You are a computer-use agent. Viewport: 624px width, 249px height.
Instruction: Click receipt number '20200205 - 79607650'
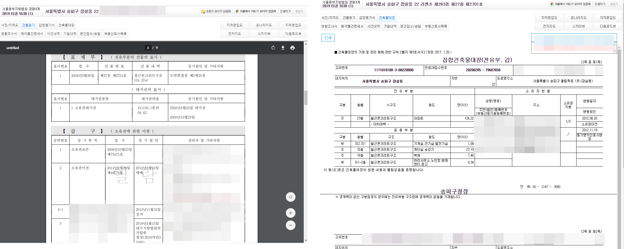[483, 70]
